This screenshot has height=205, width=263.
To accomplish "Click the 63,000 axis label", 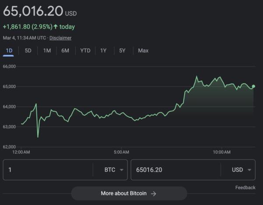I will point(9,127).
